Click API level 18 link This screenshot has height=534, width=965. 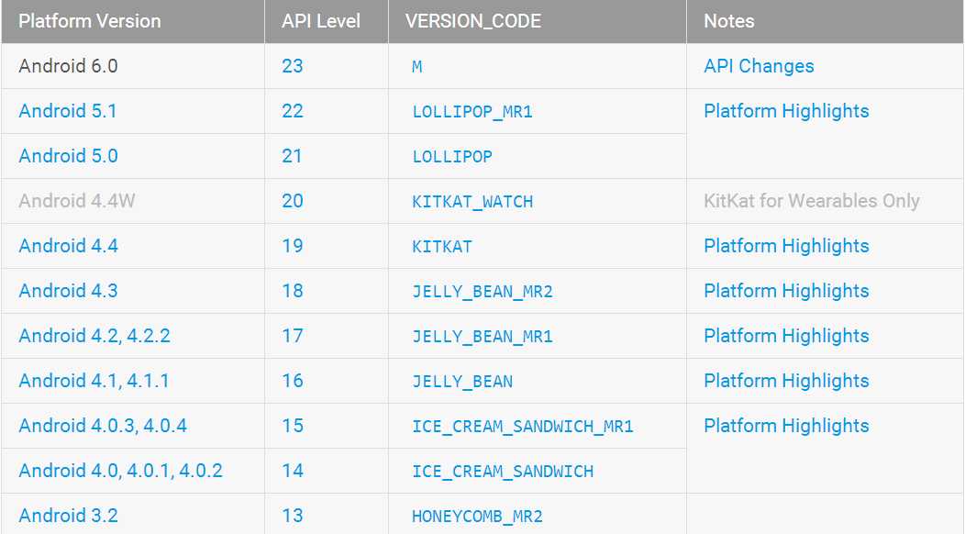tap(293, 291)
